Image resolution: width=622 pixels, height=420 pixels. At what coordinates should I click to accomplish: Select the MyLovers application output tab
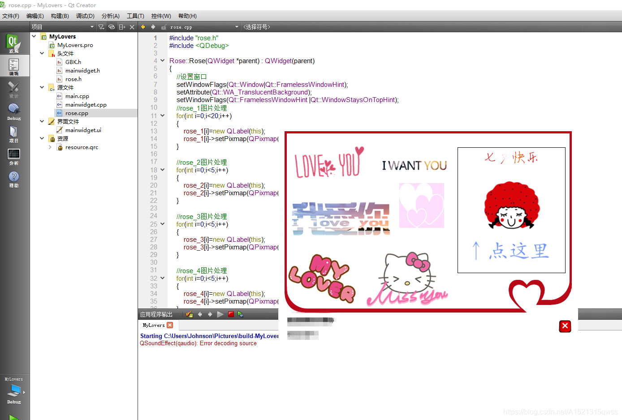click(154, 325)
